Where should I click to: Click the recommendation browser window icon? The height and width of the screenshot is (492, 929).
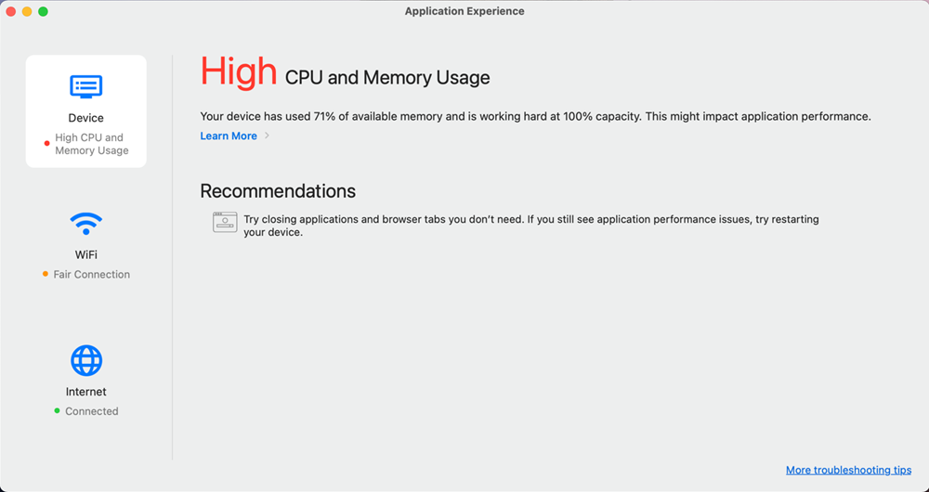click(x=225, y=222)
